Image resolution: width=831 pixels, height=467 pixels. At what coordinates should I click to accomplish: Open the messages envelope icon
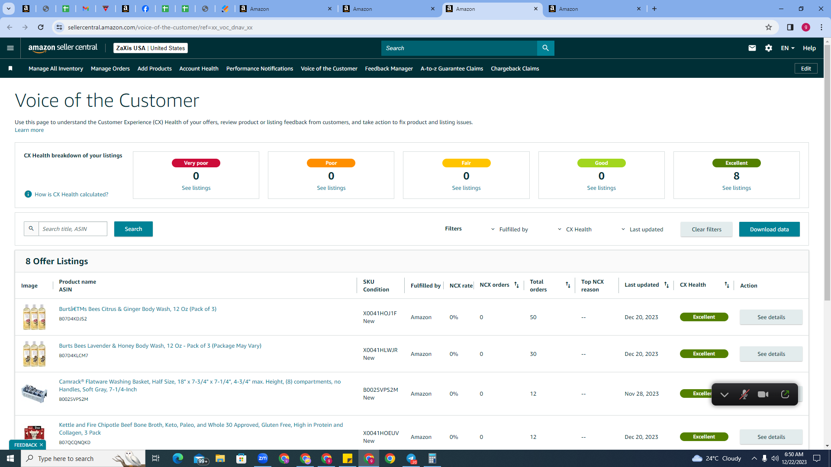coord(752,48)
